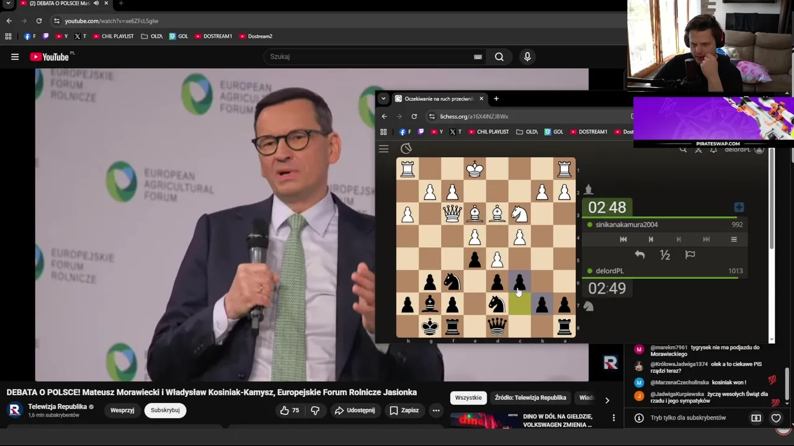Open the lichess hamburger menu
Viewport: 794px width, 446px height.
click(384, 149)
